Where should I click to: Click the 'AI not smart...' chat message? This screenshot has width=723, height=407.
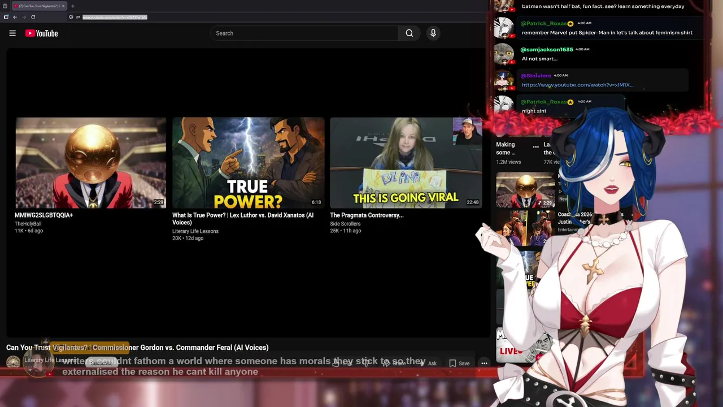(x=539, y=59)
